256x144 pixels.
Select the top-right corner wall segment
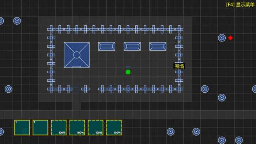click(x=179, y=29)
